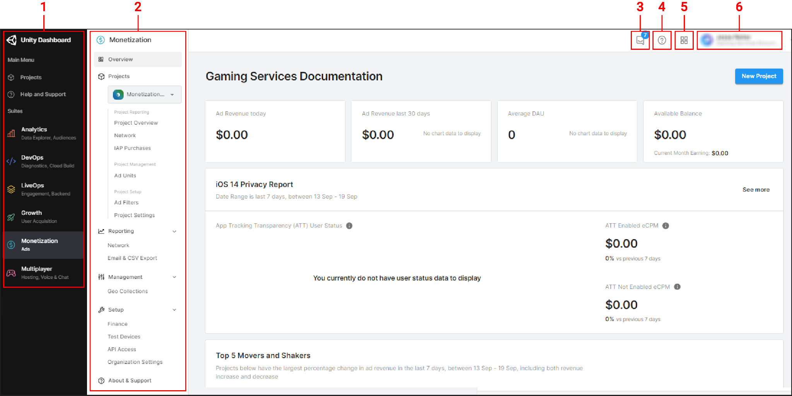The width and height of the screenshot is (792, 396).
Task: Click the Unity Dashboard logo icon
Action: pyautogui.click(x=12, y=40)
